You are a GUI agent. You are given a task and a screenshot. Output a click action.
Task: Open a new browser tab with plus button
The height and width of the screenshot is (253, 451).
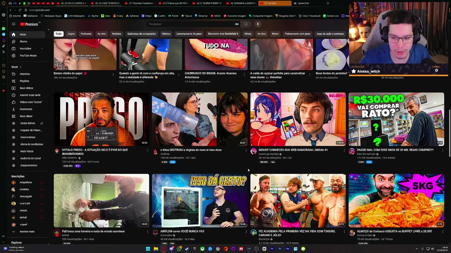[x=328, y=3]
